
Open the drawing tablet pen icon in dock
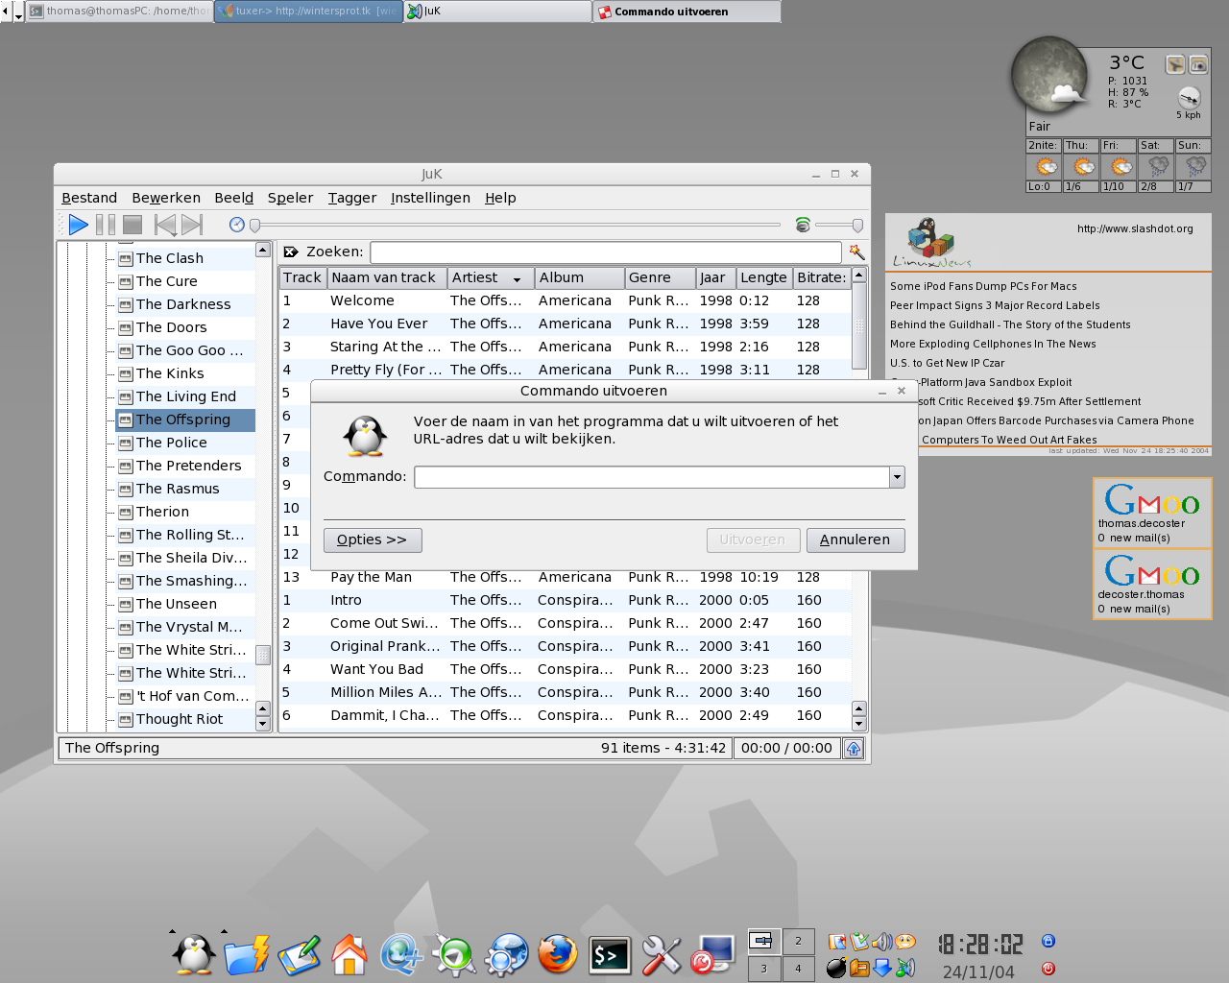tap(299, 955)
